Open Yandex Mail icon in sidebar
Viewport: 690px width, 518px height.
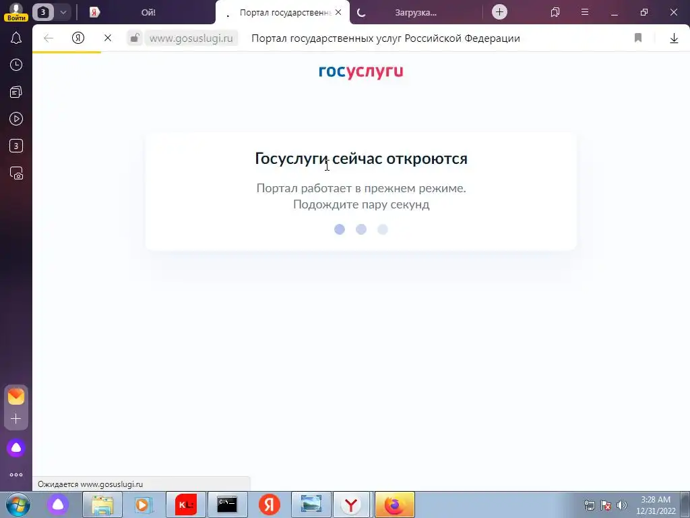16,397
